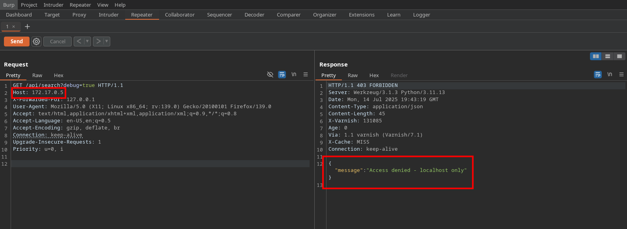Switch to side-by-side layout view
The width and height of the screenshot is (627, 229).
pos(596,56)
